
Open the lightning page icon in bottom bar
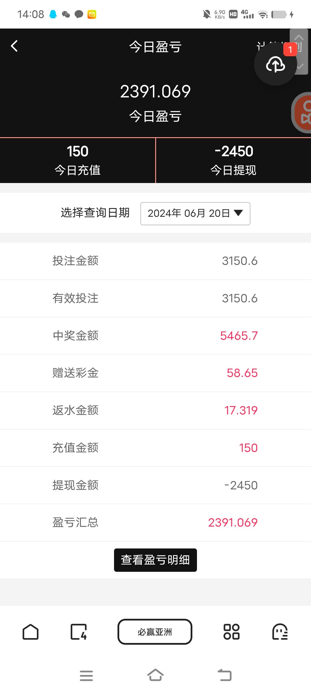(79, 632)
